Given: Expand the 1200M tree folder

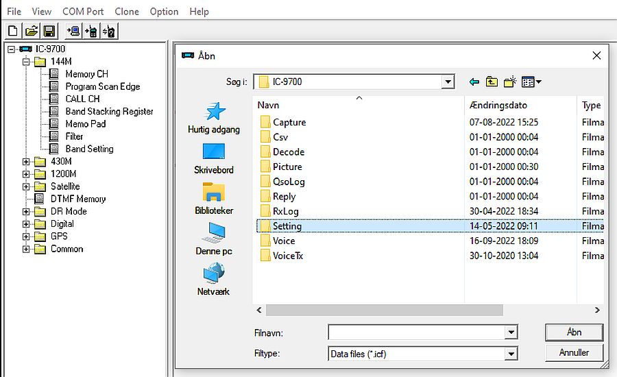Looking at the screenshot, I should click(26, 174).
